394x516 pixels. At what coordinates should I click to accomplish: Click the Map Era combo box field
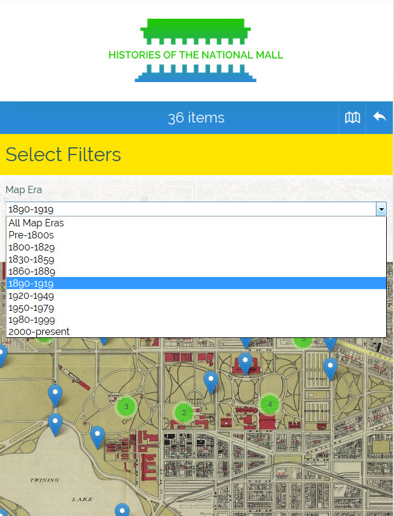196,209
